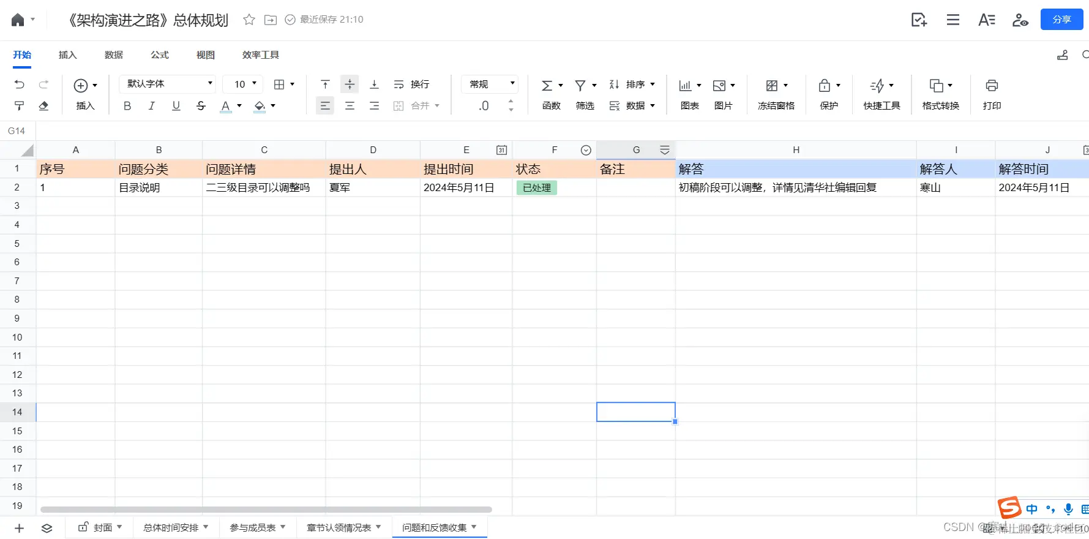The width and height of the screenshot is (1089, 539).
Task: Apply the font color A
Action: coord(225,106)
